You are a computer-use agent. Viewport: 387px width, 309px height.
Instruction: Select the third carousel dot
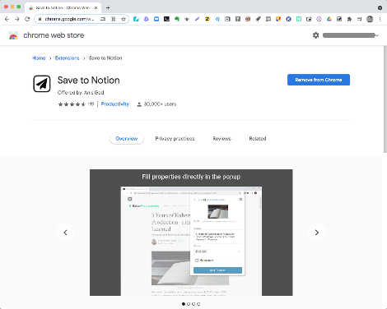click(x=193, y=304)
